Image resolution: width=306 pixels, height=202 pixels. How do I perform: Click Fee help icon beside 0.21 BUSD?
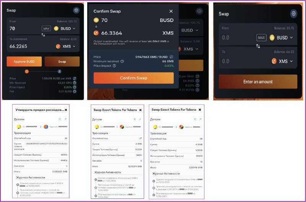(x=75, y=91)
